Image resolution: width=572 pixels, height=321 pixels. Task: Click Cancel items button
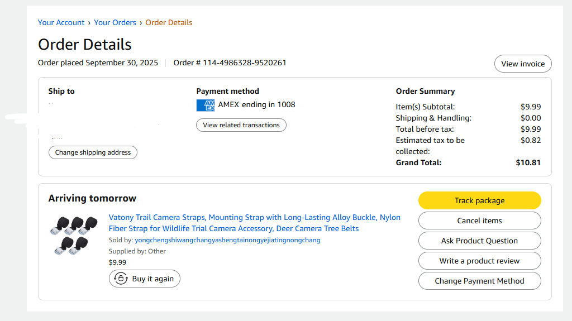pos(479,221)
